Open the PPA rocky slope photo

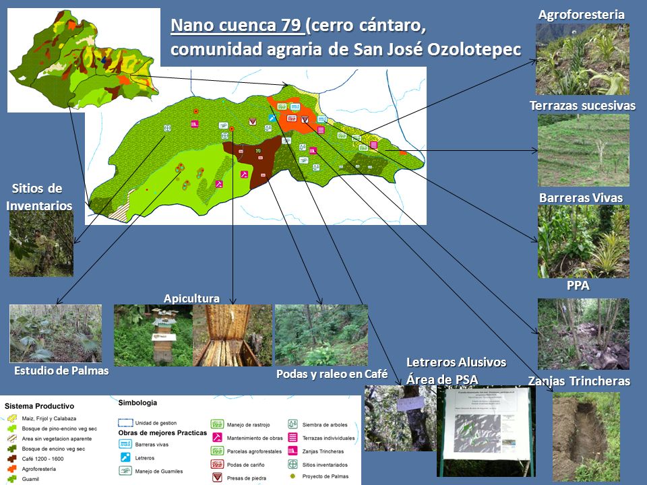tap(584, 333)
